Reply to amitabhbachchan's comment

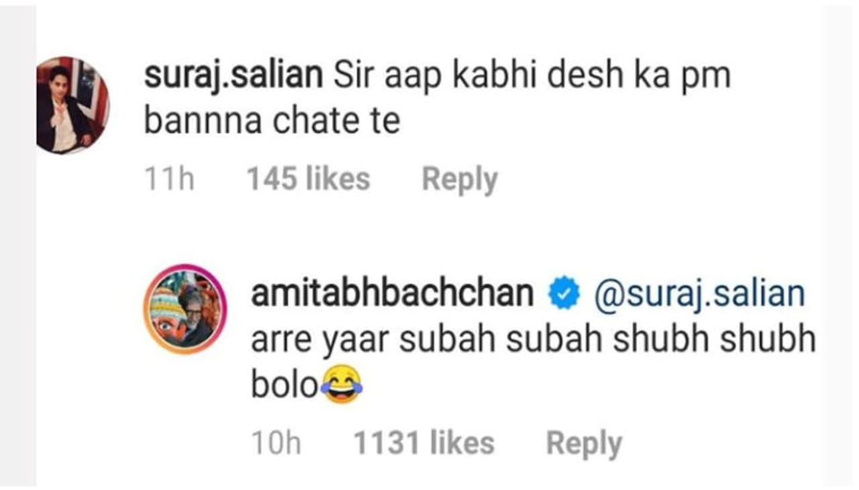coord(584,443)
